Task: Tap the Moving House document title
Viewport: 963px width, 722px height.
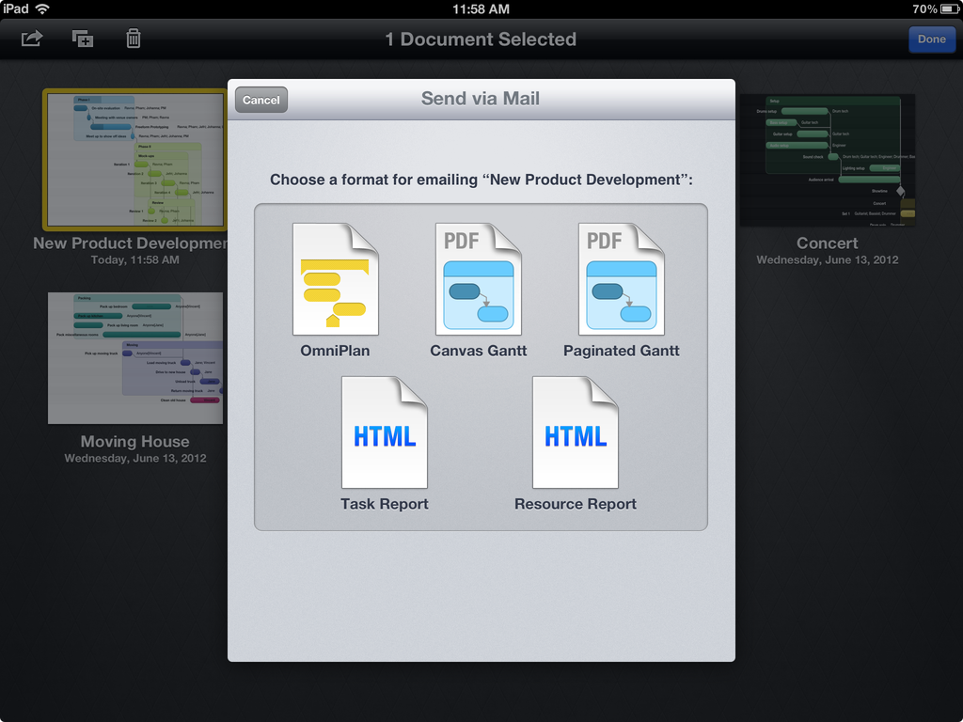Action: [x=135, y=442]
